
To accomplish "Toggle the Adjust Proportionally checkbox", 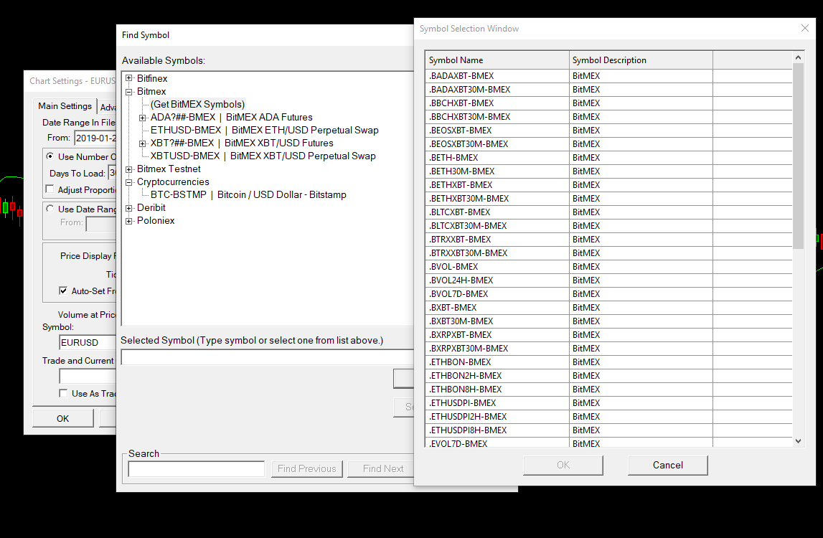I will [50, 189].
